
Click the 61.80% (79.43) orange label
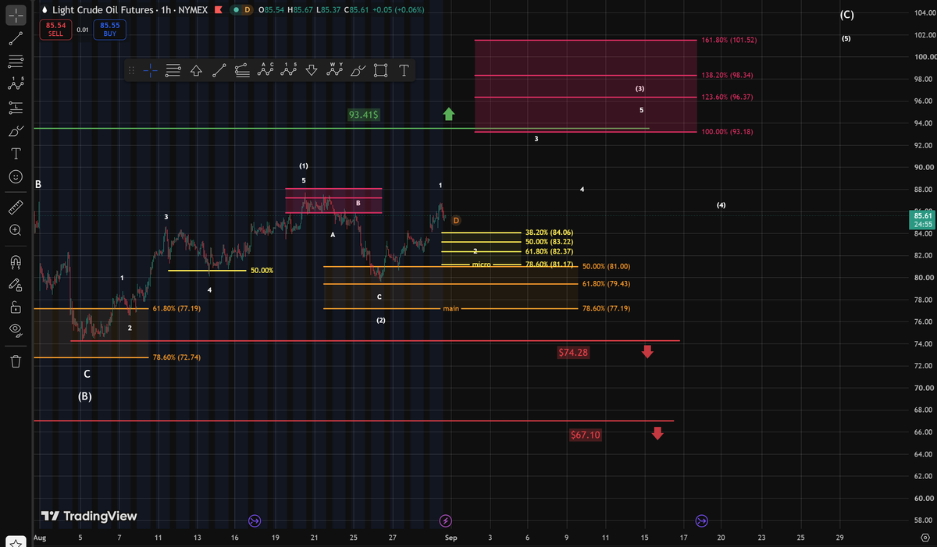[x=607, y=283]
